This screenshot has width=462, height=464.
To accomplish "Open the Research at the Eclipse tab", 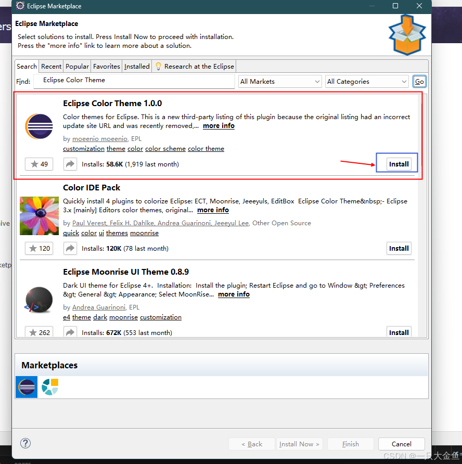I will pos(195,66).
